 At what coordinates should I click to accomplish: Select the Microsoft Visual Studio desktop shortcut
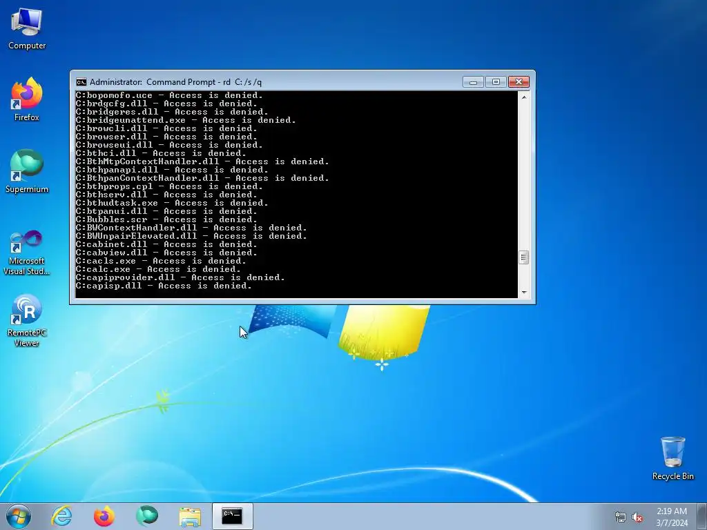point(27,253)
